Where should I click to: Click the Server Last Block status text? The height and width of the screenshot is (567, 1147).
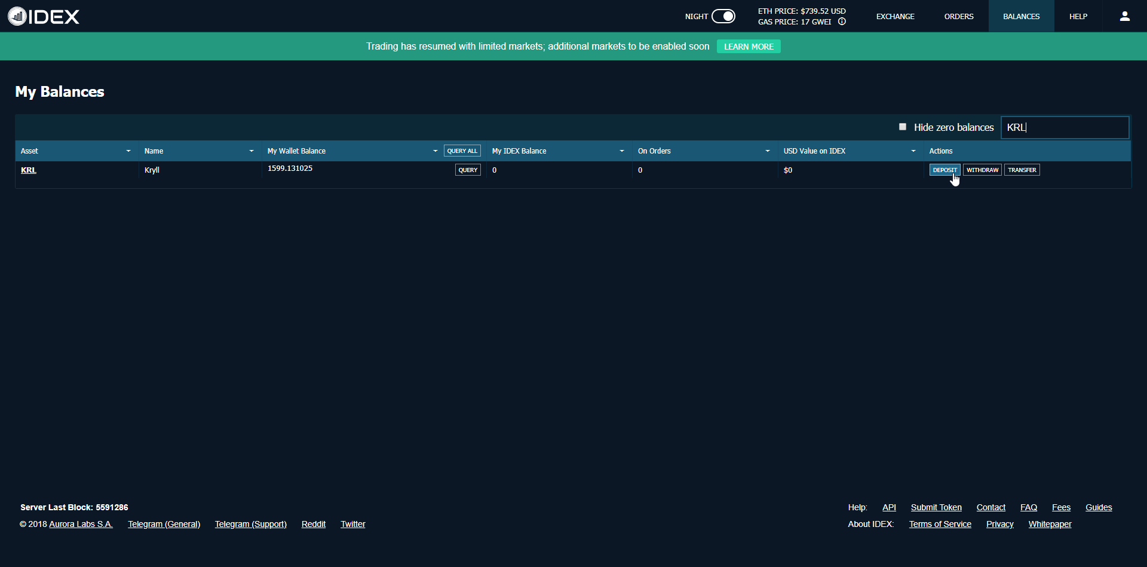coord(74,507)
